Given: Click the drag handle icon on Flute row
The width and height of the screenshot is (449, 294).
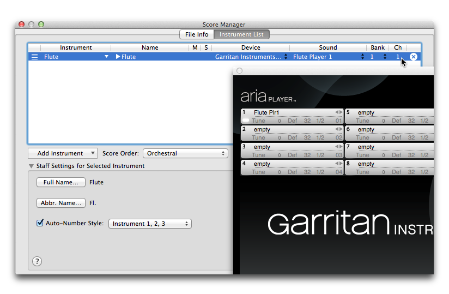Looking at the screenshot, I should (x=34, y=57).
